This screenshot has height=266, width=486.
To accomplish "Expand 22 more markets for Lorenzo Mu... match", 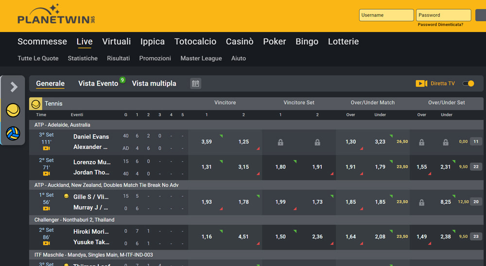I will (x=476, y=166).
